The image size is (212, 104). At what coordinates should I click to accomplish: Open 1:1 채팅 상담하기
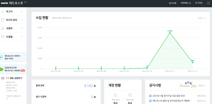(x=14, y=78)
